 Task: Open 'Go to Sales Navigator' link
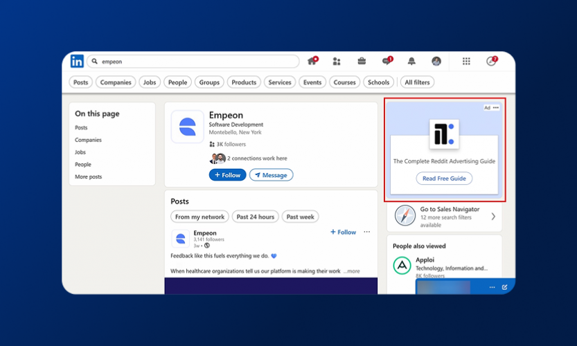(450, 209)
